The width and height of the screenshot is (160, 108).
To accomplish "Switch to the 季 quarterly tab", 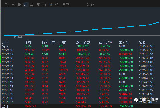I will coord(32,5).
